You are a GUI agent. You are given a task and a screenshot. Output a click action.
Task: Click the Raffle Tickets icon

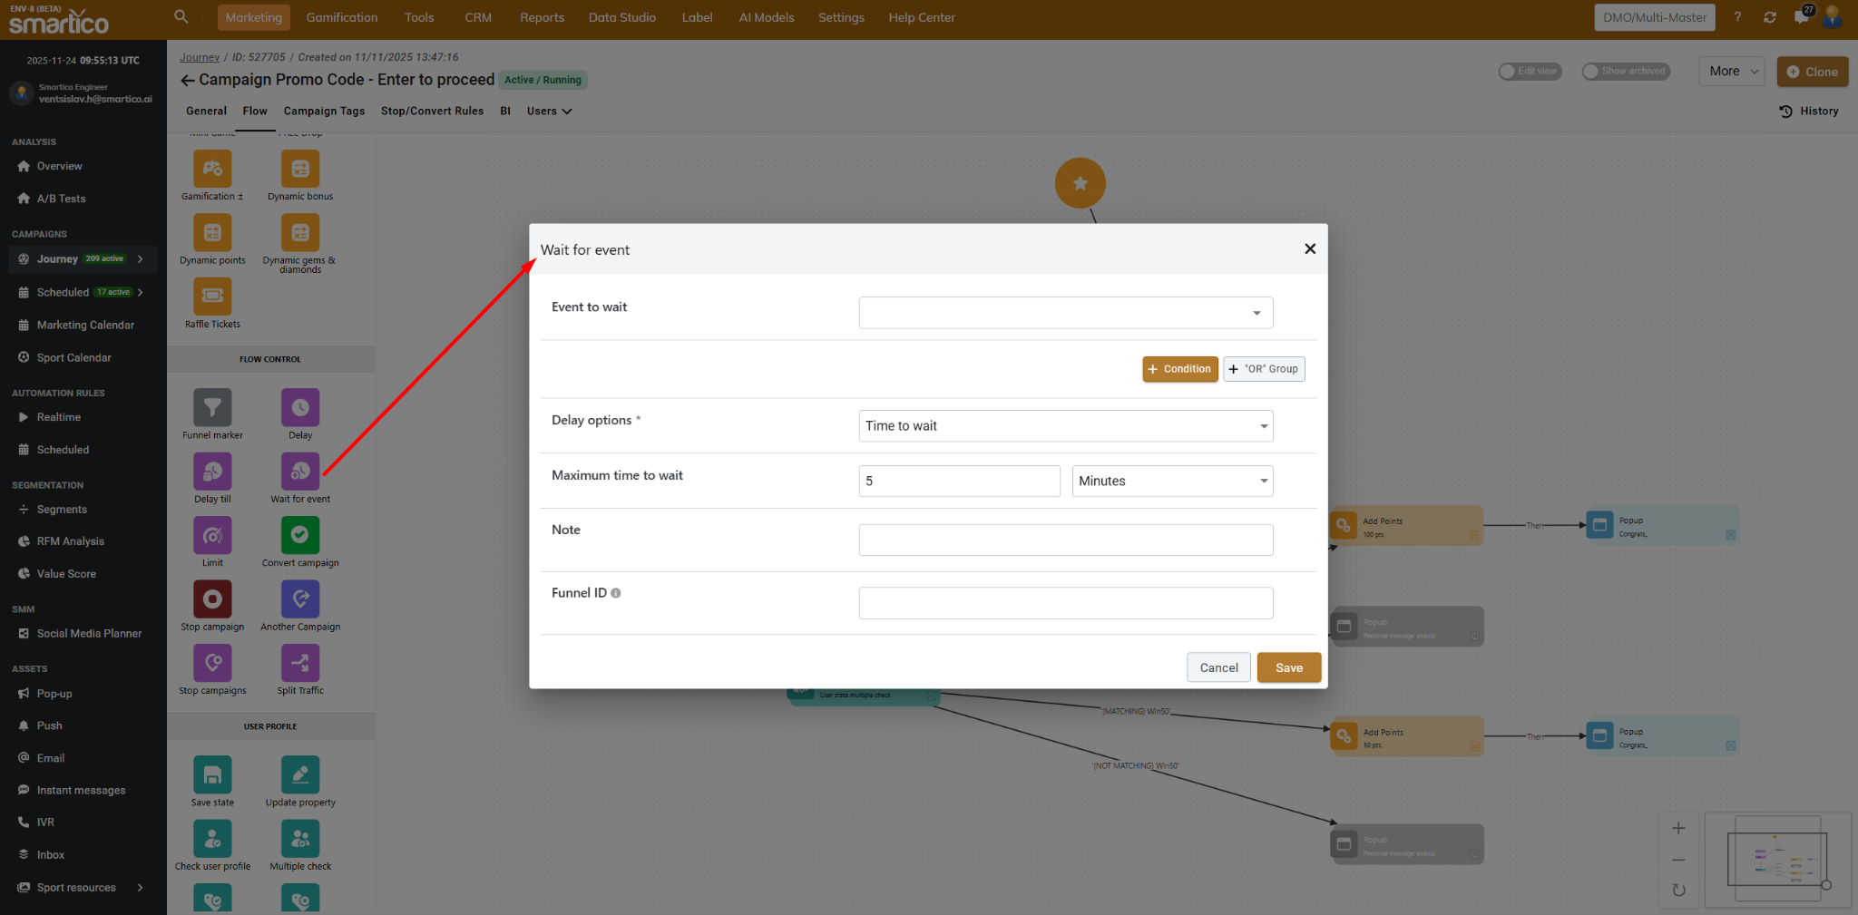[212, 297]
